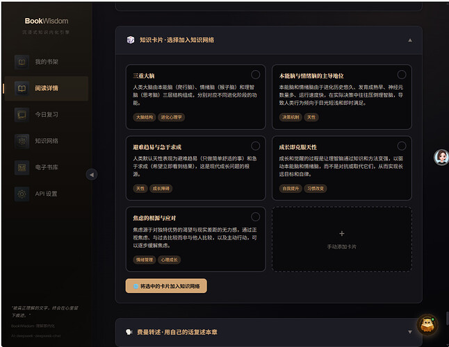Click the 成长即克服天性 card description text
The height and width of the screenshot is (347, 449).
click(x=341, y=166)
